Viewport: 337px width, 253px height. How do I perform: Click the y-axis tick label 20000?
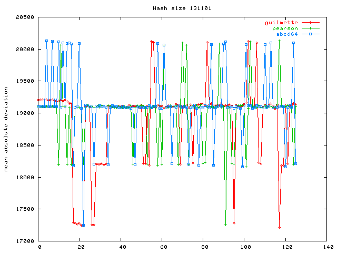(x=25, y=49)
